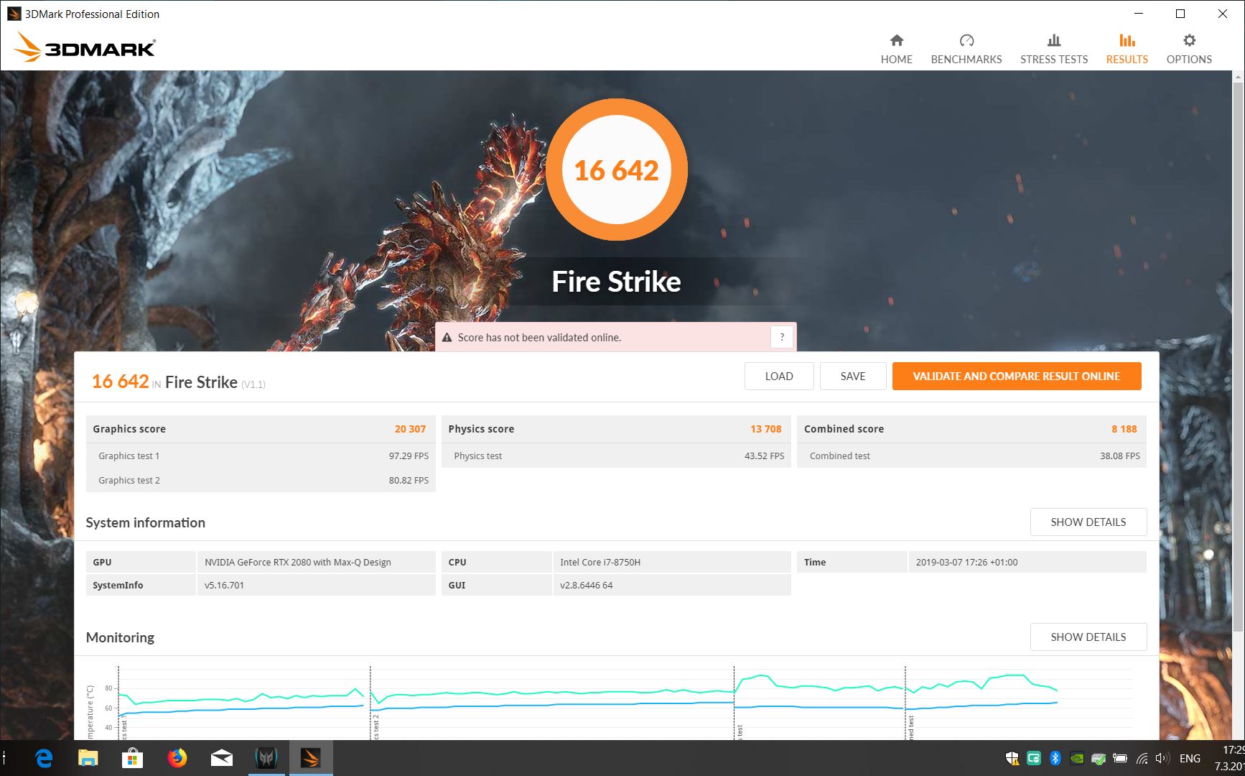Image resolution: width=1245 pixels, height=776 pixels.
Task: Open Microsoft Store taskbar icon
Action: (133, 758)
